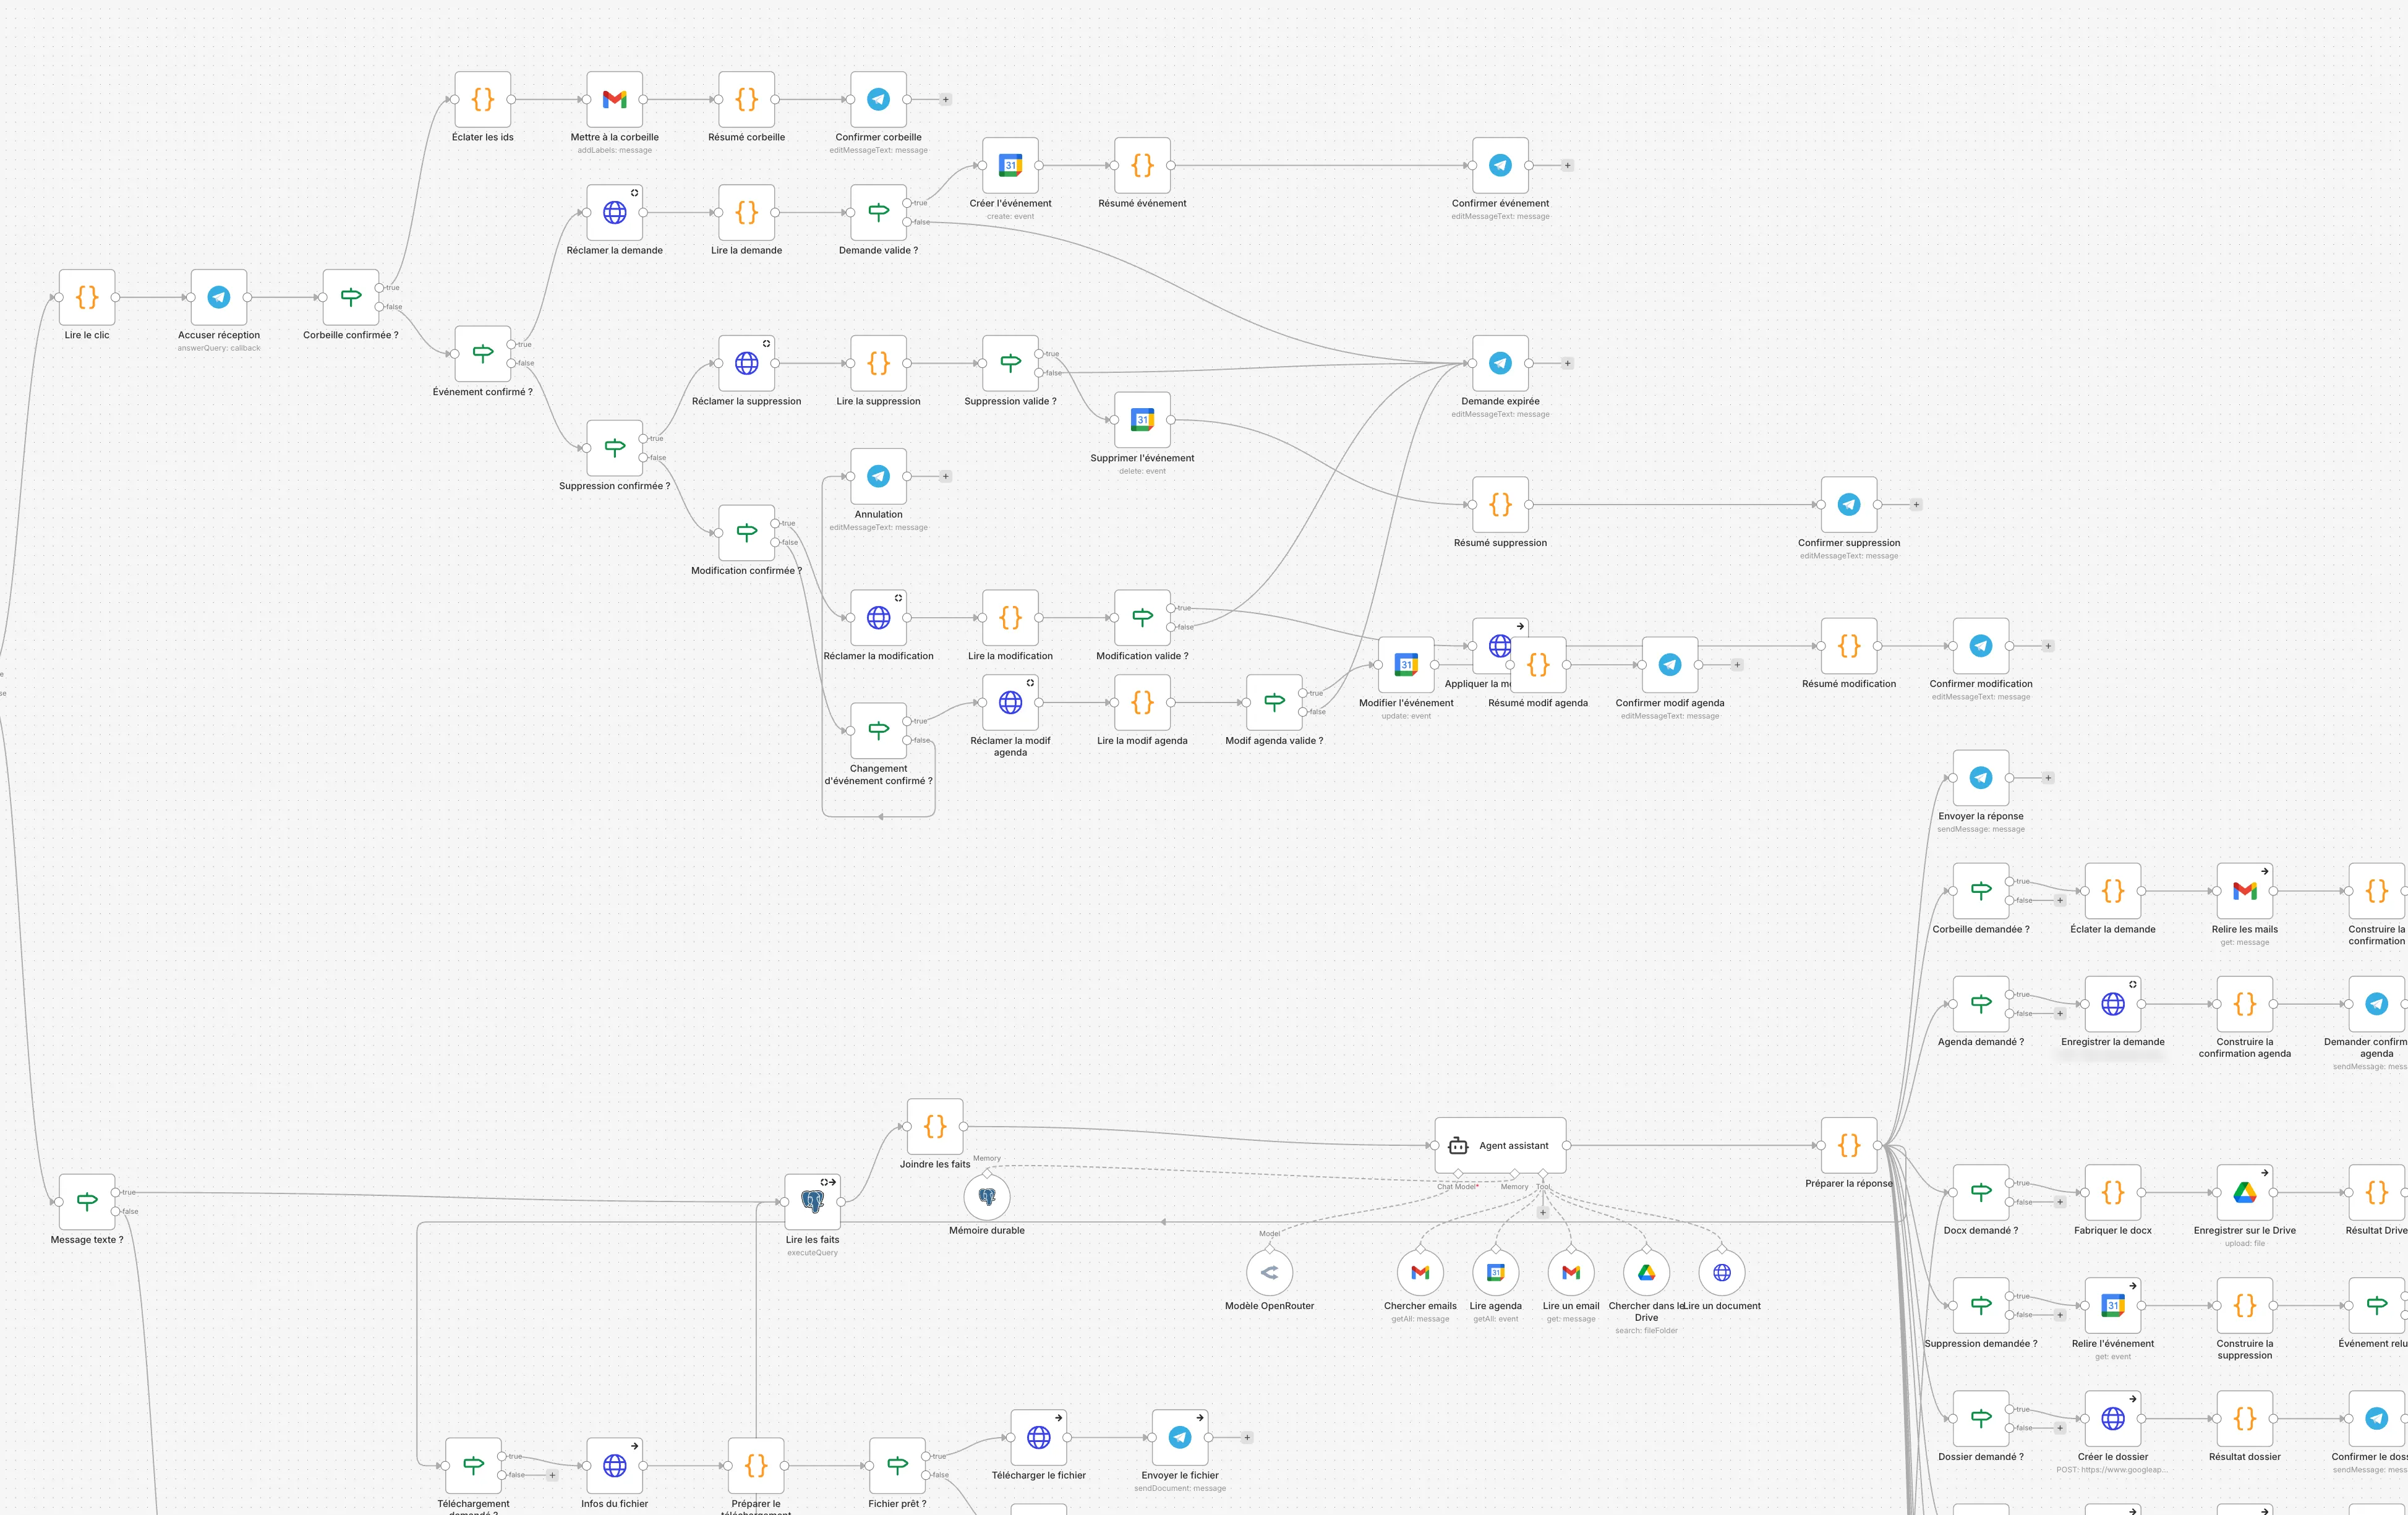Select the 'Supprimer l'événement' calendar node

[1143, 420]
